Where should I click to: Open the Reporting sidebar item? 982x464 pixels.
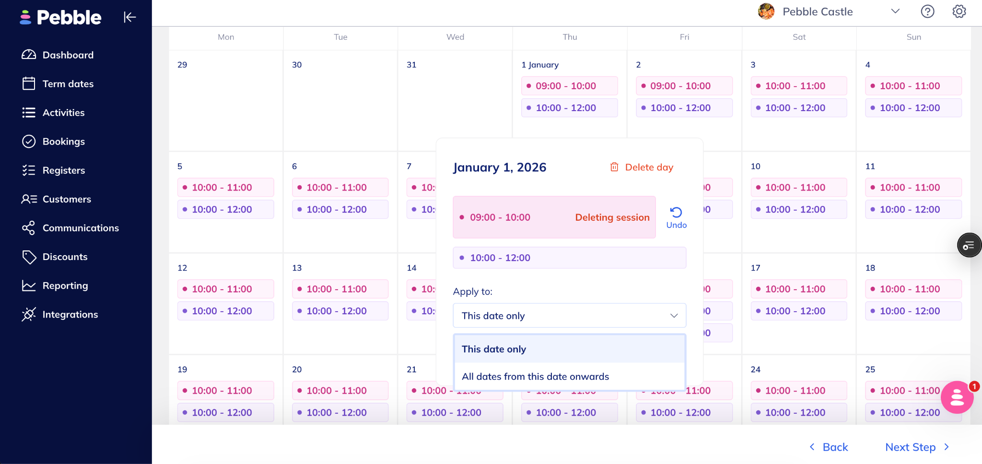click(65, 286)
